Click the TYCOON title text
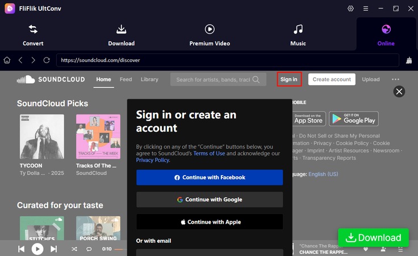 coord(31,166)
